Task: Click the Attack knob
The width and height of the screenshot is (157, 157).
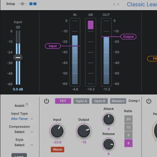Action: [x=109, y=119]
